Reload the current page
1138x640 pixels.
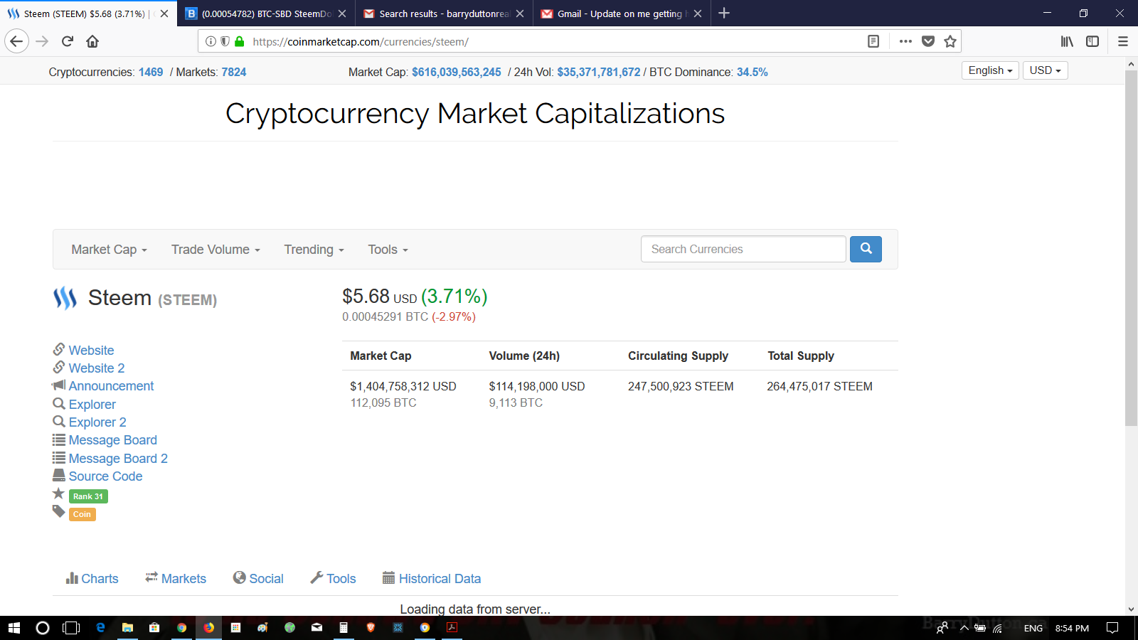pyautogui.click(x=68, y=41)
